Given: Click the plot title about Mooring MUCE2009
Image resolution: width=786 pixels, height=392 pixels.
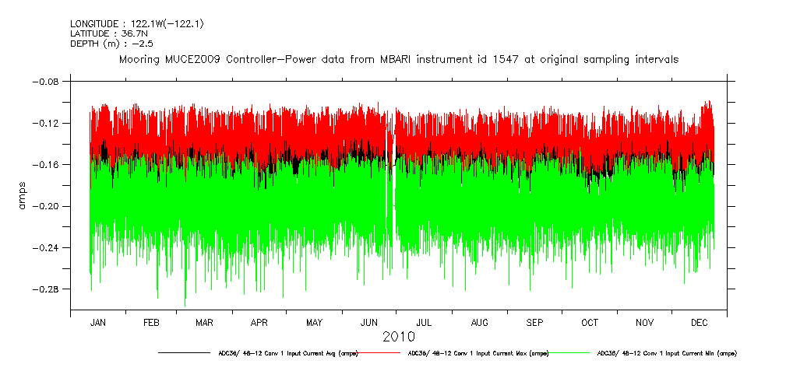Looking at the screenshot, I should pyautogui.click(x=398, y=59).
